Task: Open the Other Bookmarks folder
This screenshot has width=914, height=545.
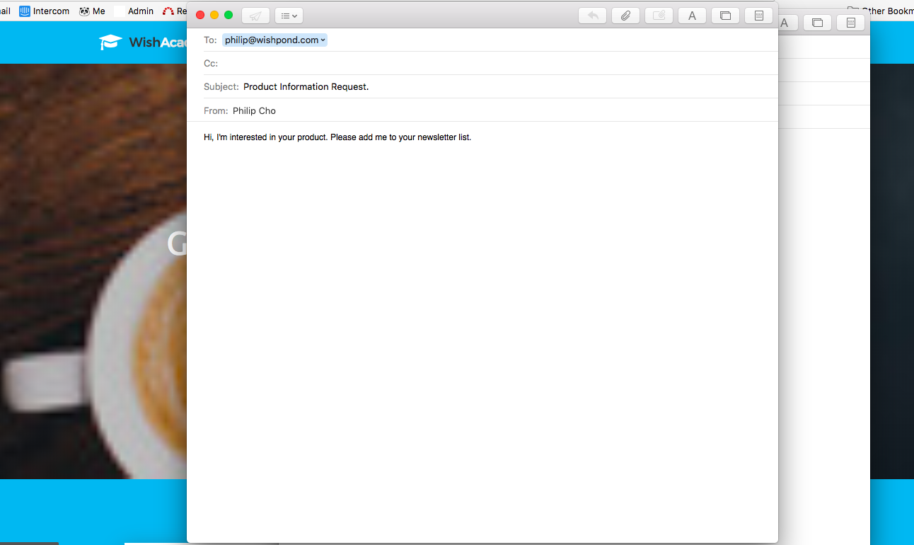Action: pyautogui.click(x=881, y=11)
